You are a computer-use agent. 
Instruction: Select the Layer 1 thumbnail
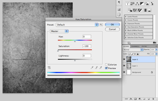tap(129, 66)
